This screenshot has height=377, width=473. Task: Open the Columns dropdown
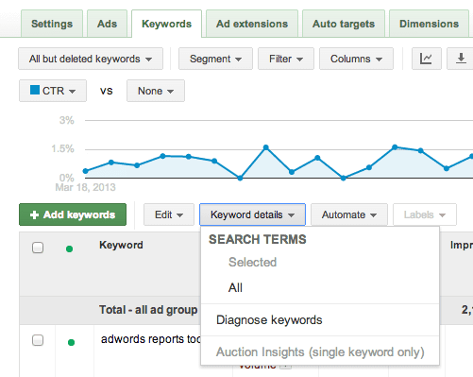point(356,59)
